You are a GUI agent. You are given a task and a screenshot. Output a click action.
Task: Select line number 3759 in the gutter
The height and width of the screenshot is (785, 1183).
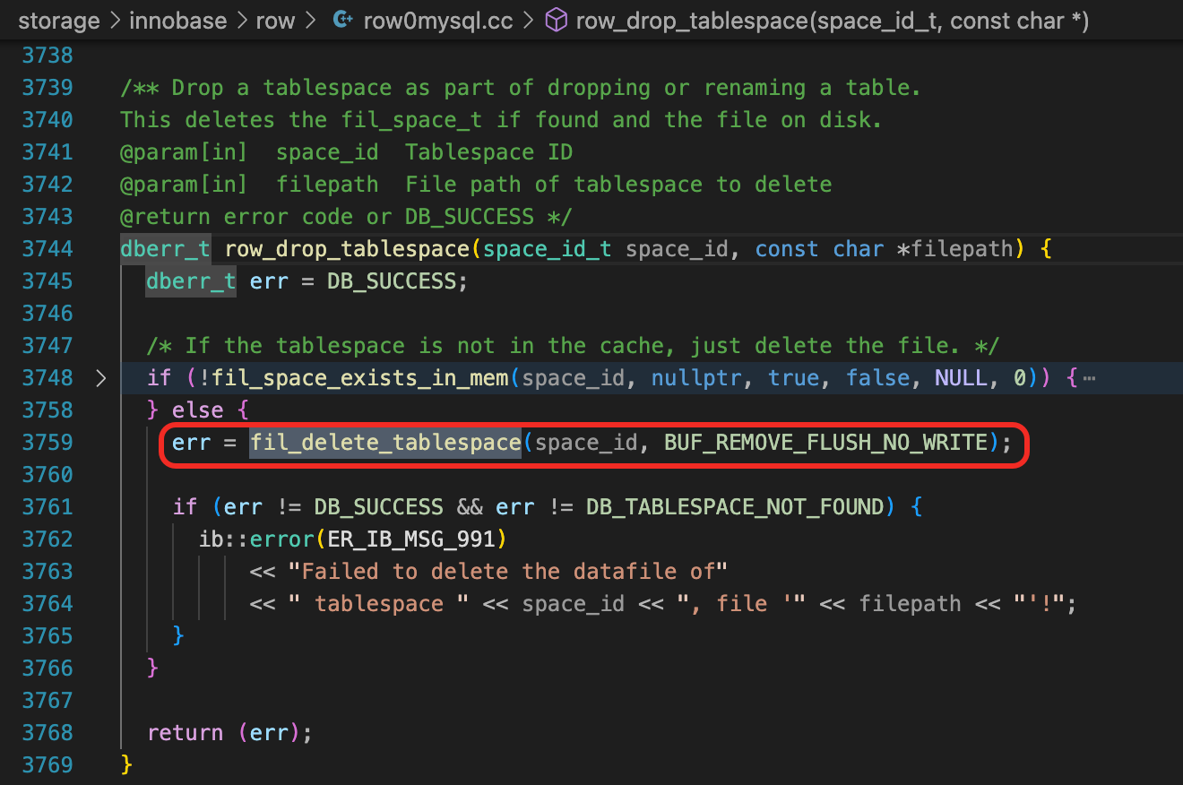[x=47, y=443]
